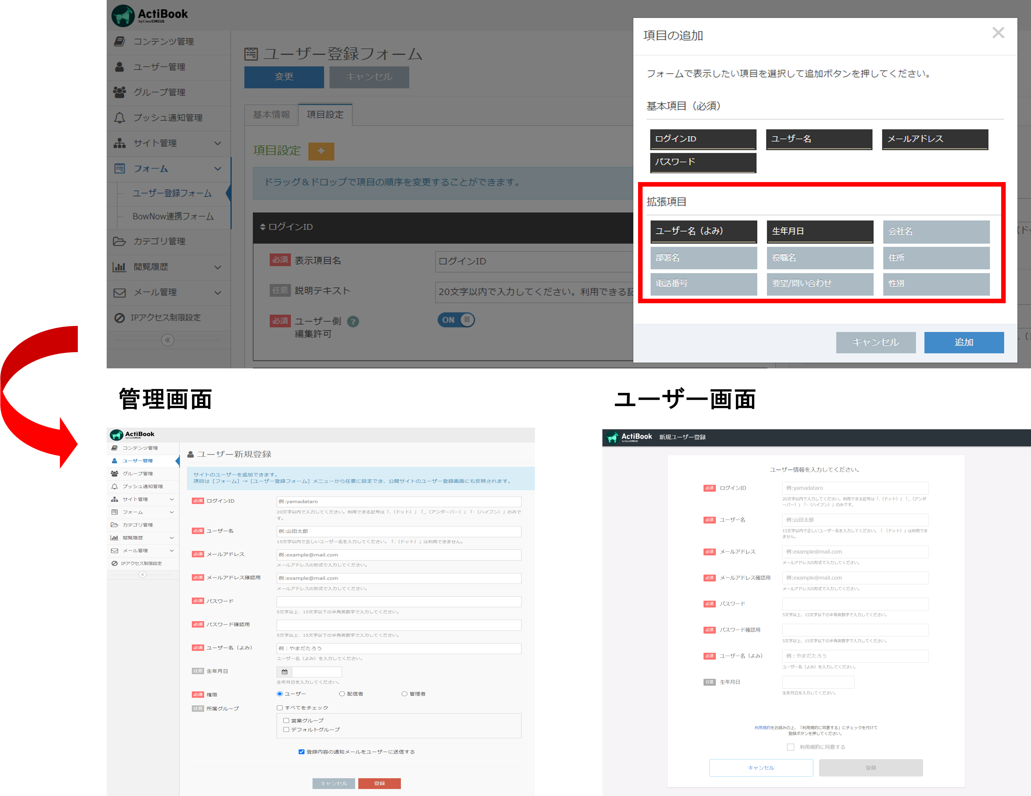
Task: Select 住所 extension item in dialog
Action: coord(936,258)
